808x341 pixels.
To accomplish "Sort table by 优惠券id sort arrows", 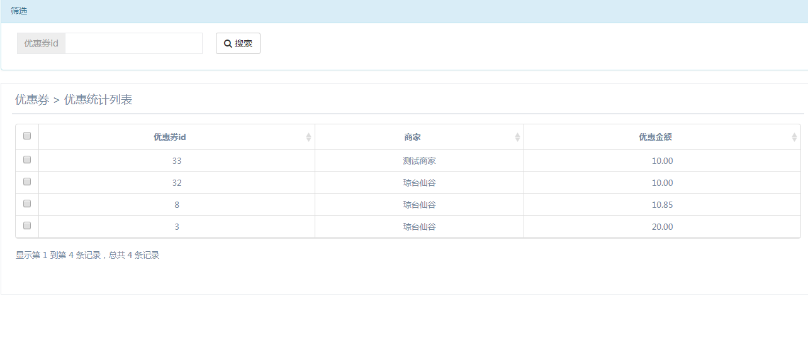I will [308, 137].
